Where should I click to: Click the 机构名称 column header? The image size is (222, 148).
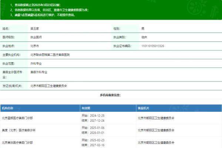8,108
